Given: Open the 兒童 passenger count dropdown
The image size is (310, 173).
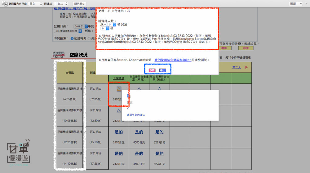Looking at the screenshot, I should [105, 29].
